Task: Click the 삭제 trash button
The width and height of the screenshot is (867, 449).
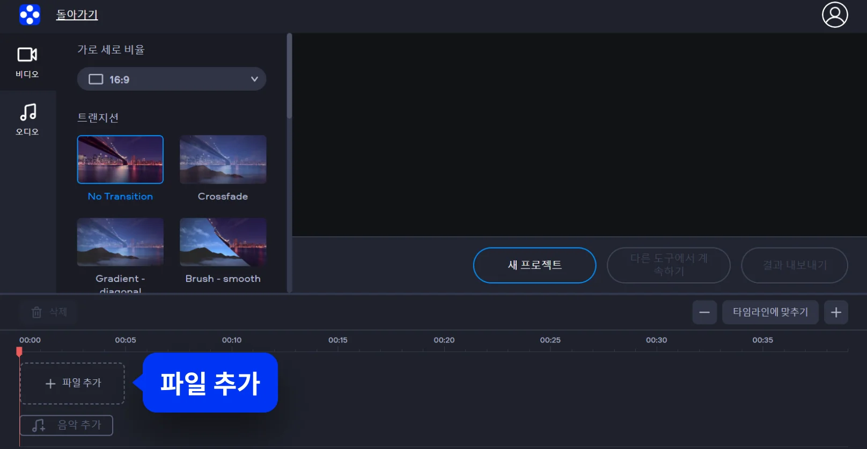Action: 49,312
